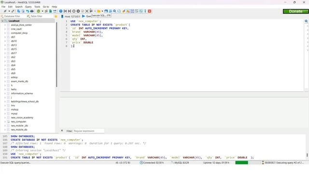Click the Execute SQL run icon
Screen dimensions: 309x174
91,11
